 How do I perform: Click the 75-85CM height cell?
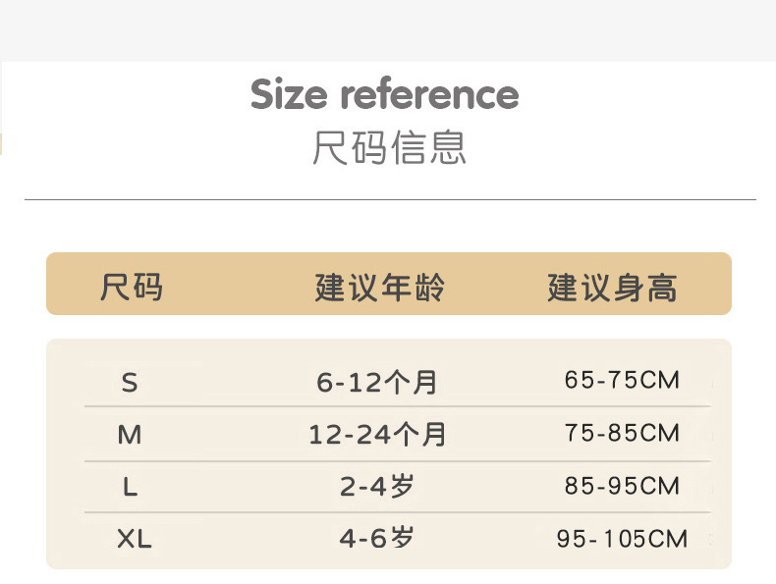coord(622,433)
